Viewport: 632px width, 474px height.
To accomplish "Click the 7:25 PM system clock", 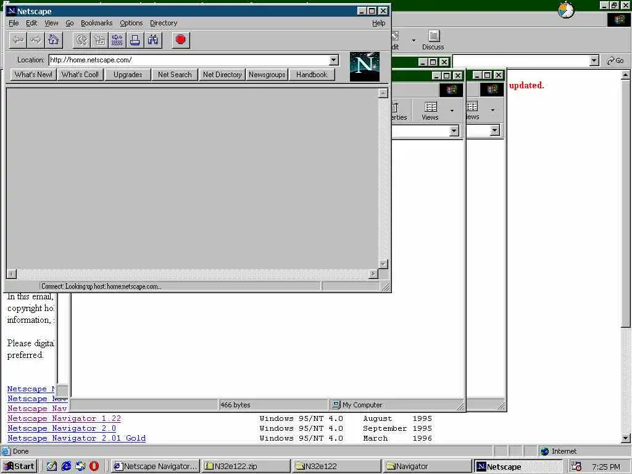I will (x=606, y=467).
